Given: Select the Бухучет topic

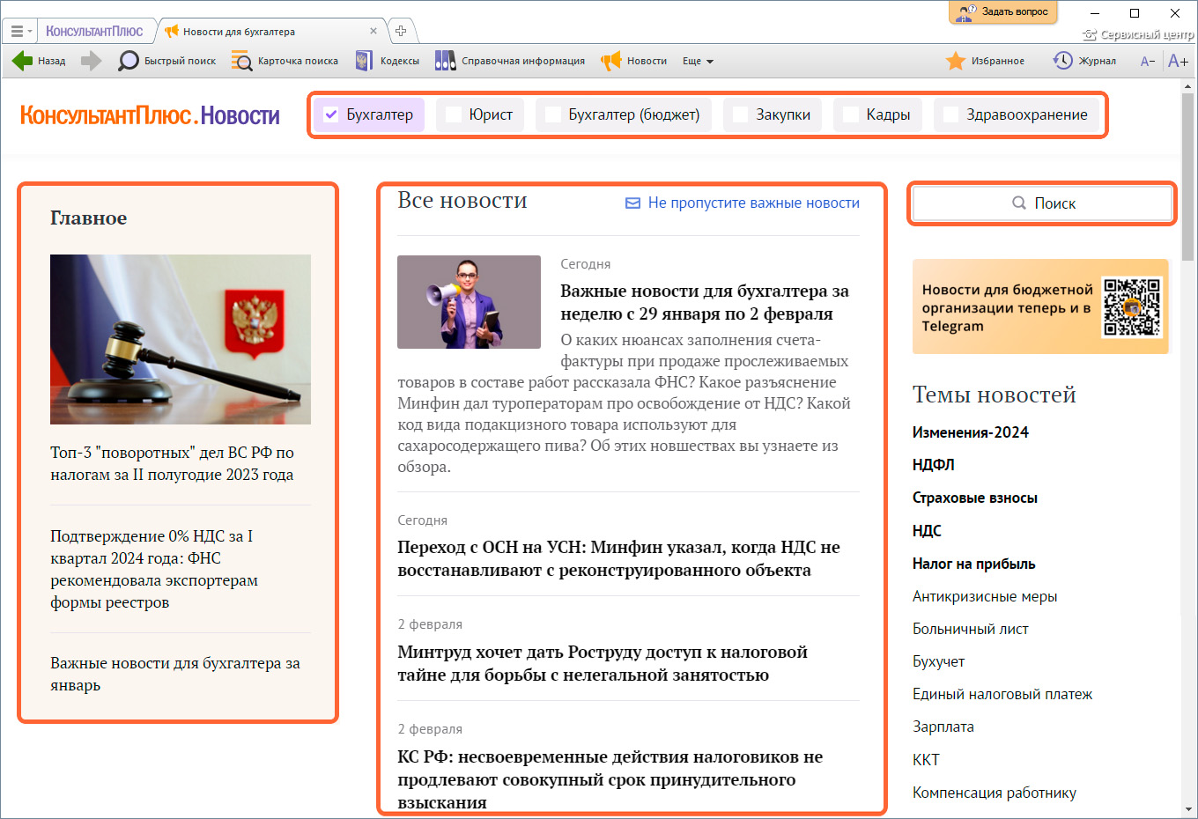Looking at the screenshot, I should 939,661.
